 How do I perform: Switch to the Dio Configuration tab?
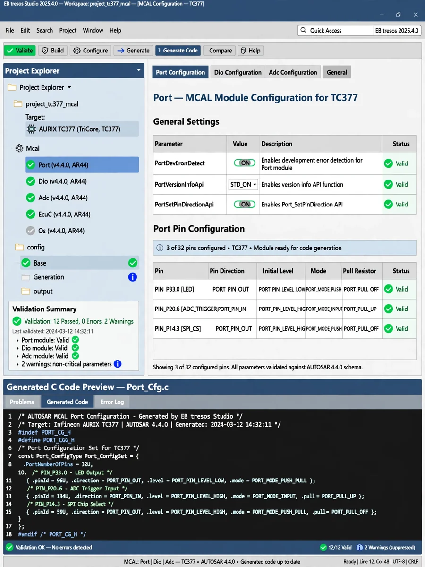[x=238, y=72]
